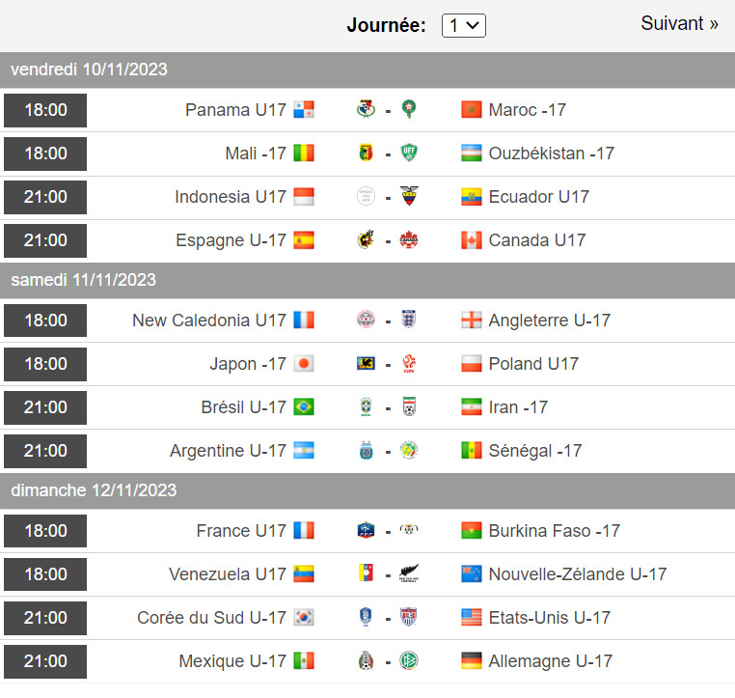Open the Journée dropdown selector
The width and height of the screenshot is (735, 698).
[x=464, y=25]
